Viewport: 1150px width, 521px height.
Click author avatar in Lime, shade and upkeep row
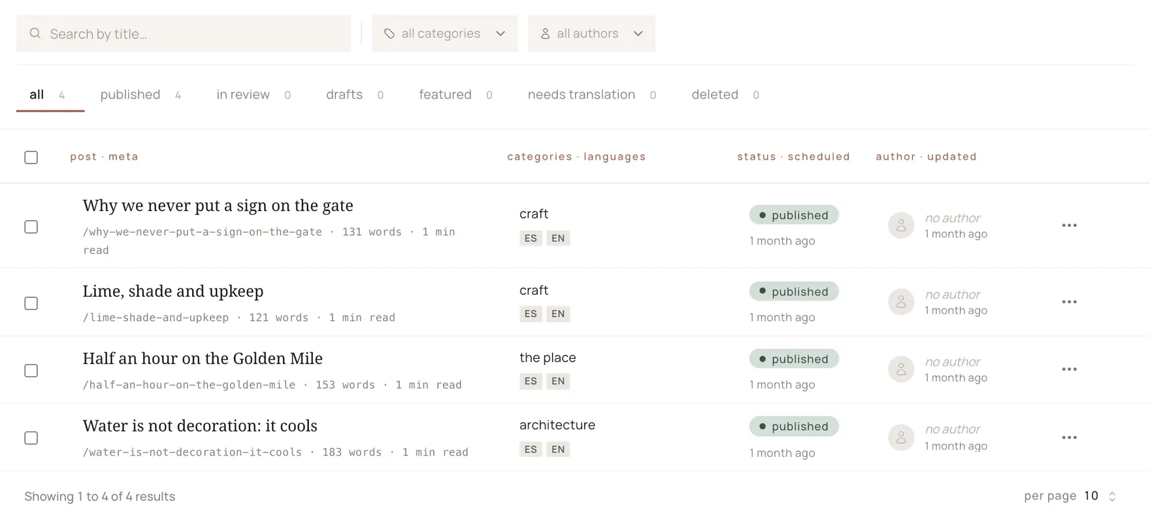[901, 302]
